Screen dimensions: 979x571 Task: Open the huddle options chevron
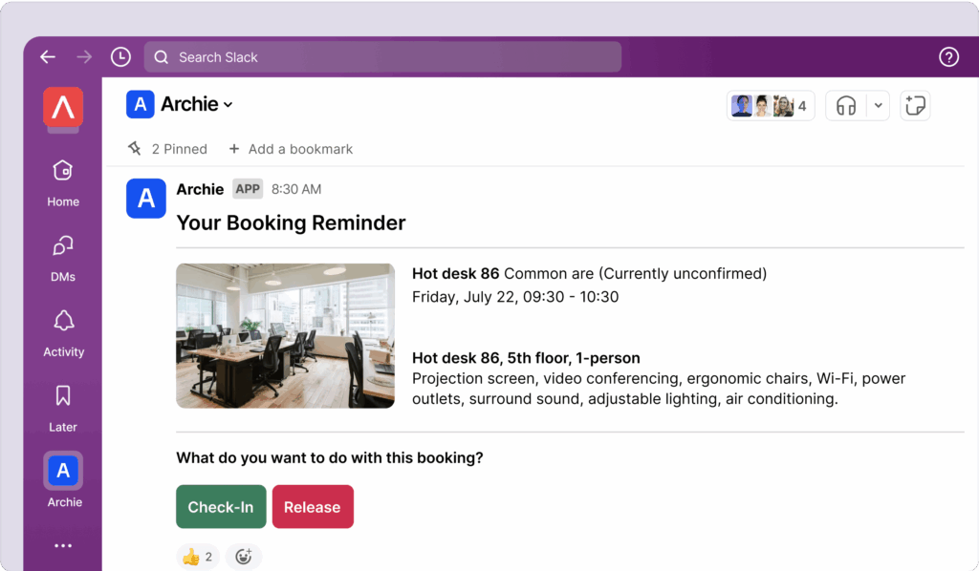(877, 105)
